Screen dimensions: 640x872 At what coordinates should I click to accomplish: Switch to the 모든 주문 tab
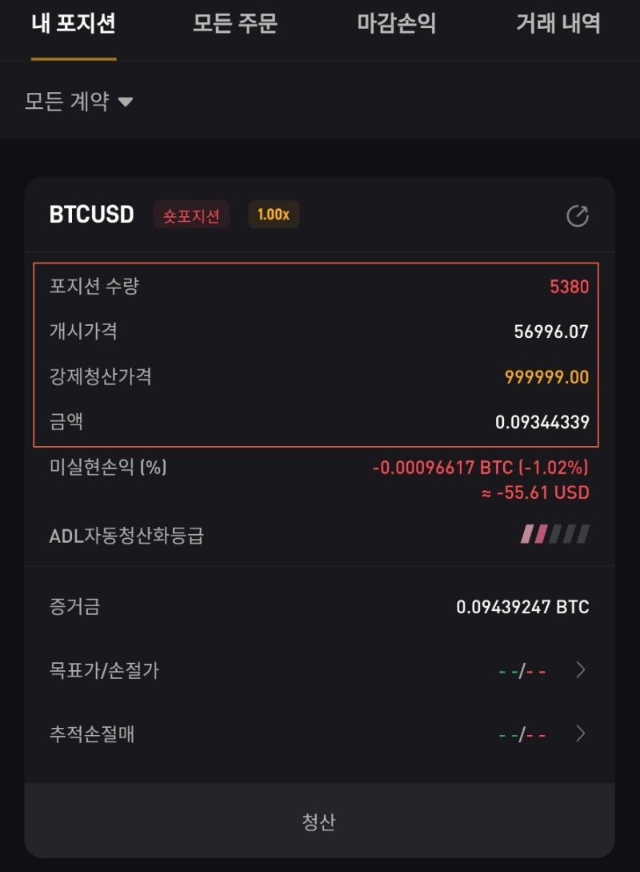point(234,24)
